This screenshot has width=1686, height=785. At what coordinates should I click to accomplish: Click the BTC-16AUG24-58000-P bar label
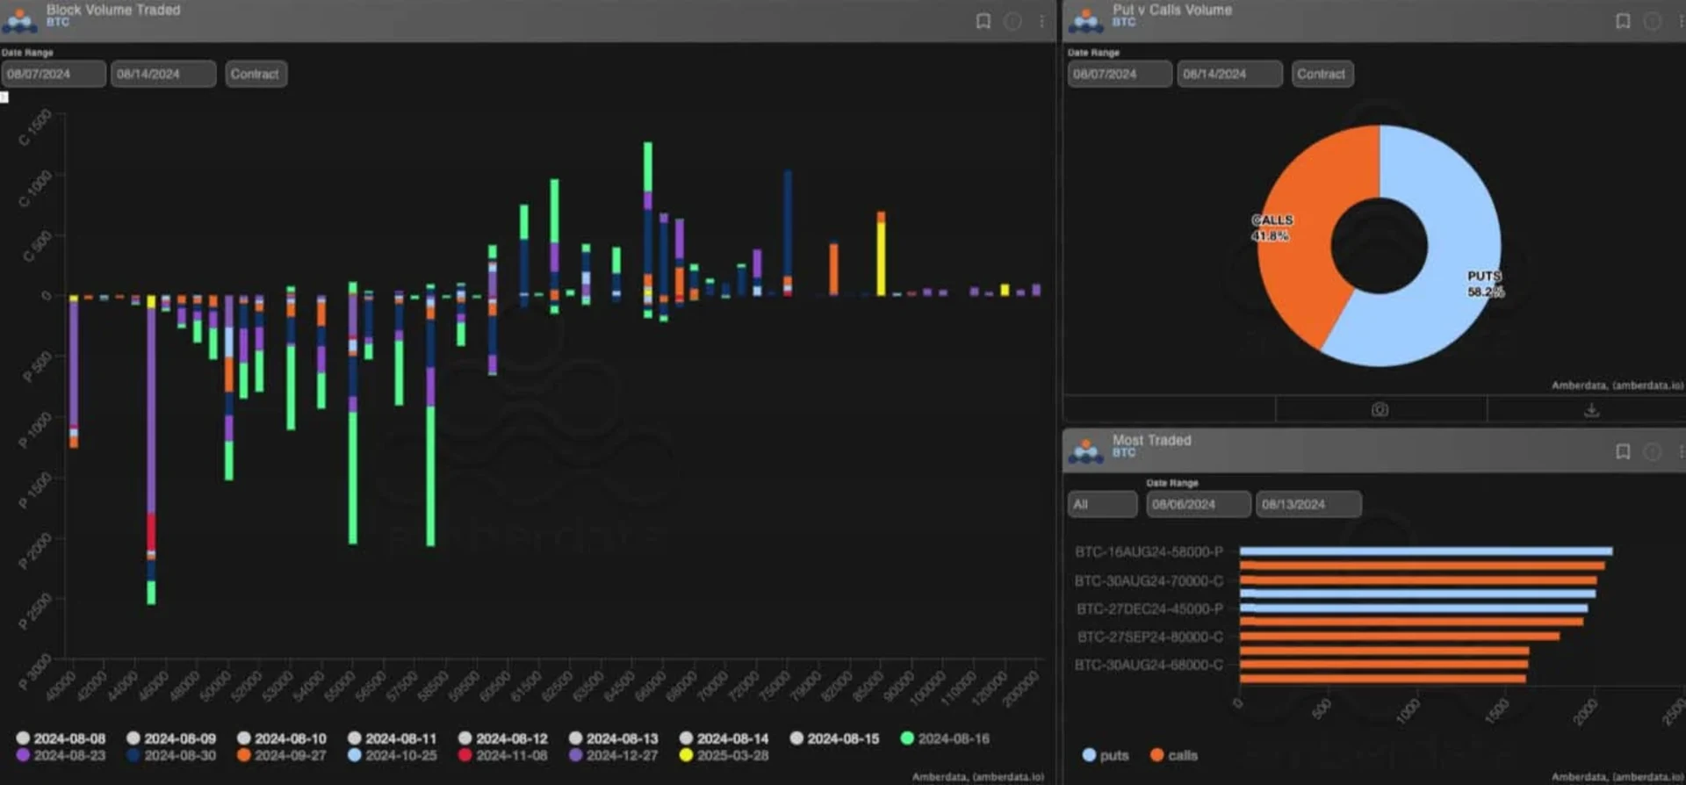coord(1149,551)
